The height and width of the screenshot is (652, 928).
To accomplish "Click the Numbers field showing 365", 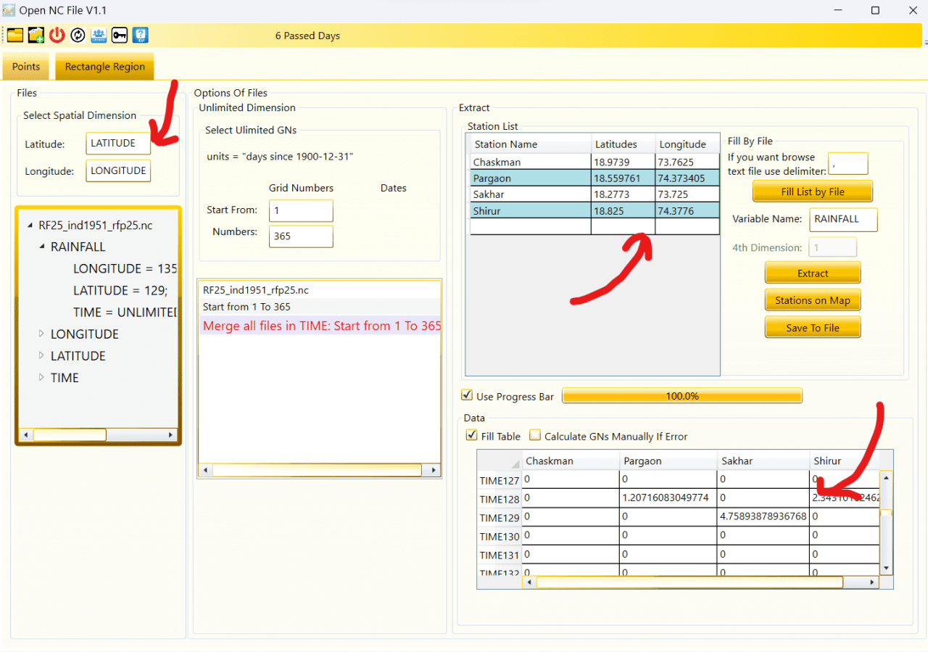I will (x=301, y=236).
